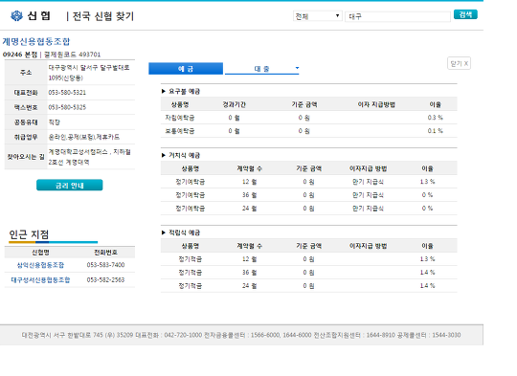Image resolution: width=517 pixels, height=376 pixels.
Task: Click 정기예탁금 in the 24 월 row
Action: click(x=190, y=209)
